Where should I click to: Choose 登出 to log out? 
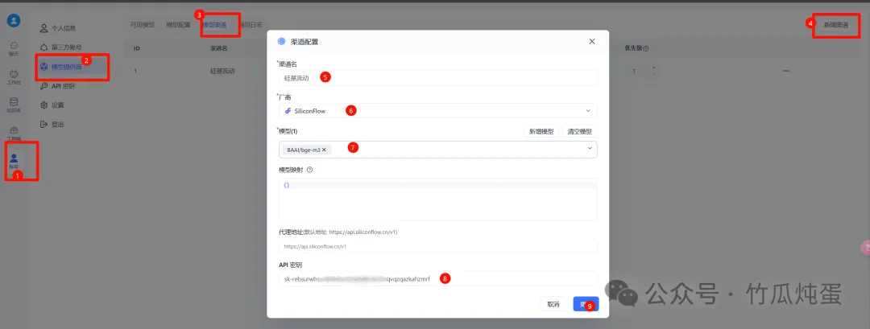(x=52, y=124)
